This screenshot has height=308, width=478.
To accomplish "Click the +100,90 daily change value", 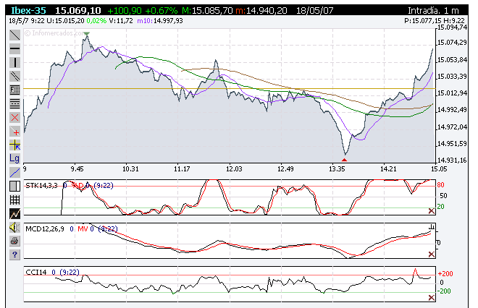I will click(x=125, y=11).
